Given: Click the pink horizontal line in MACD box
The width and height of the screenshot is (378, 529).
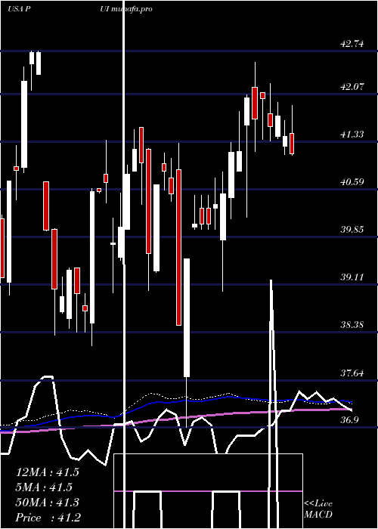Looking at the screenshot, I should pos(208,491).
